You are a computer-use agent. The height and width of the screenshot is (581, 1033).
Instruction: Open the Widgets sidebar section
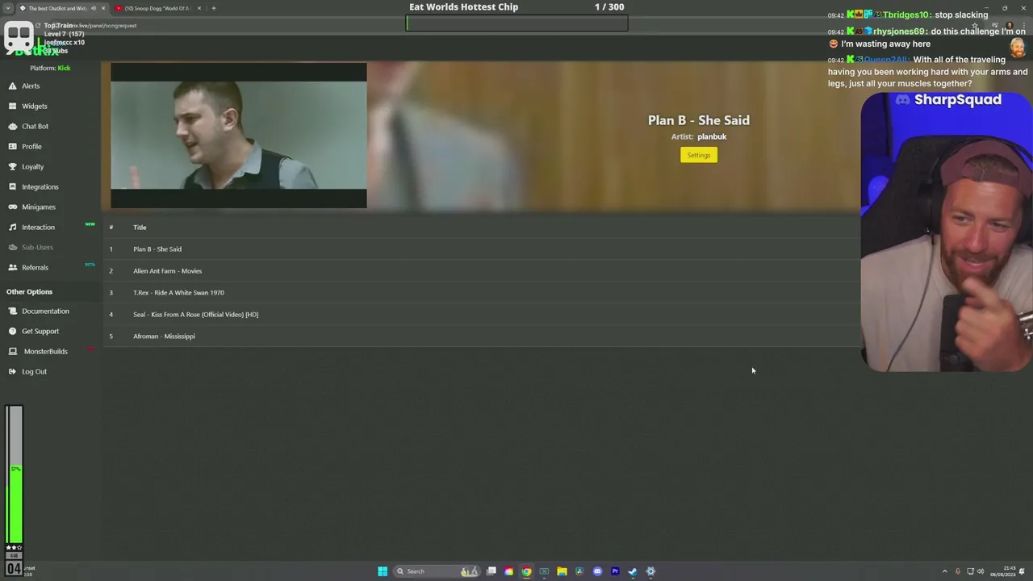click(x=34, y=106)
